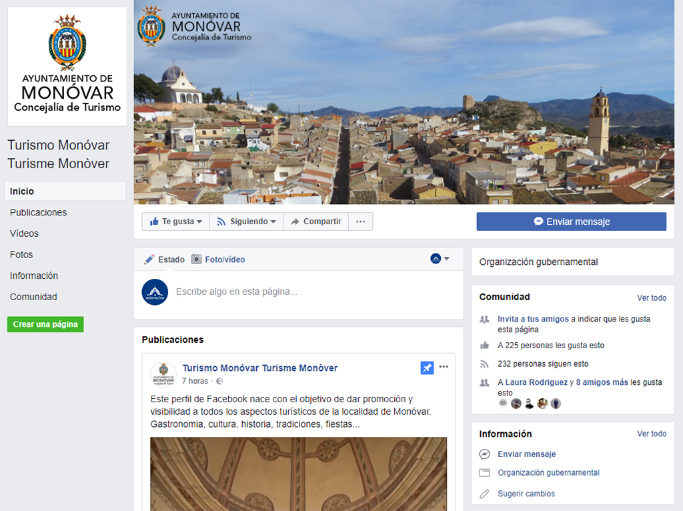Click Ver todo link in Comunidad panel
The image size is (683, 511).
pyautogui.click(x=651, y=298)
